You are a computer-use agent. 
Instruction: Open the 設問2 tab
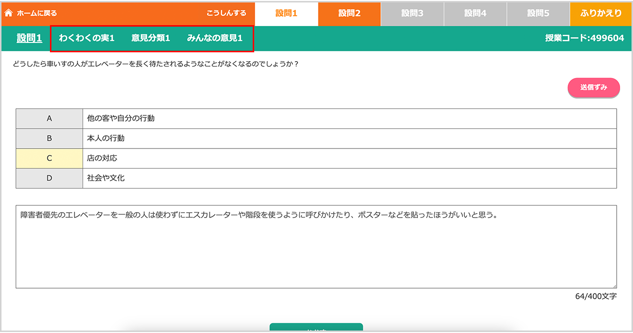pyautogui.click(x=349, y=13)
